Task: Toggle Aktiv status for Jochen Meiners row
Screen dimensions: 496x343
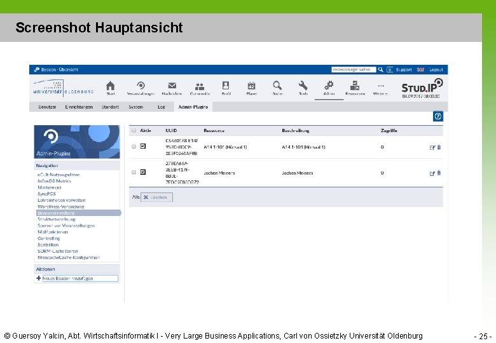Action: (x=143, y=172)
